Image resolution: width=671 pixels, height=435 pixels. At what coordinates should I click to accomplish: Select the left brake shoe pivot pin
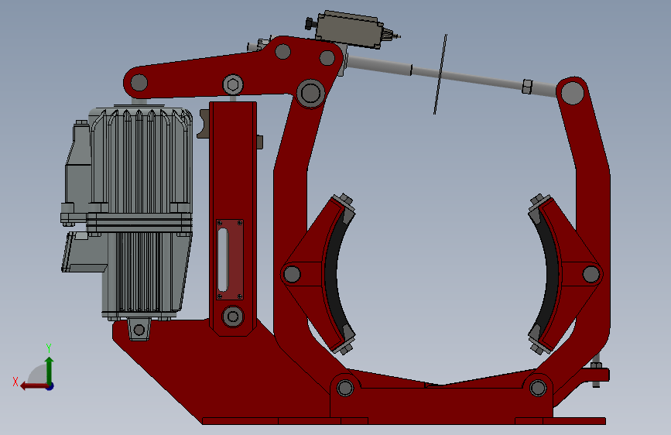(x=292, y=274)
